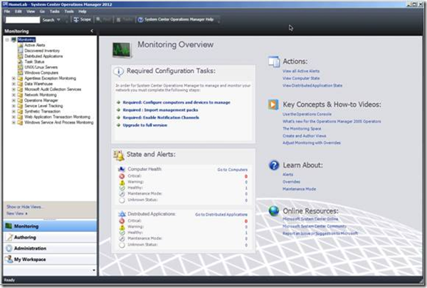The width and height of the screenshot is (427, 288).
Task: Open Enable Notification Channels link
Action: 161,118
